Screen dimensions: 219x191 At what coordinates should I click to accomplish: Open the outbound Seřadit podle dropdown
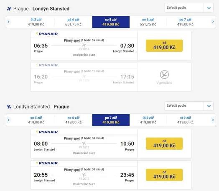[189, 8]
